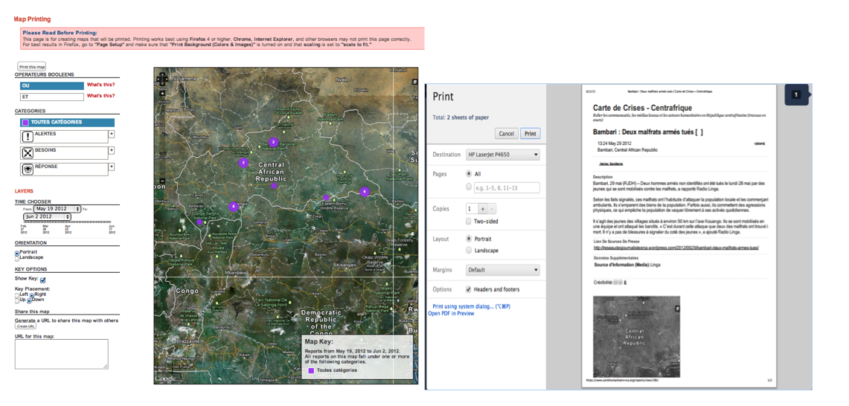This screenshot has width=849, height=406.
Task: Select the OU boolean operator
Action: pyautogui.click(x=52, y=86)
